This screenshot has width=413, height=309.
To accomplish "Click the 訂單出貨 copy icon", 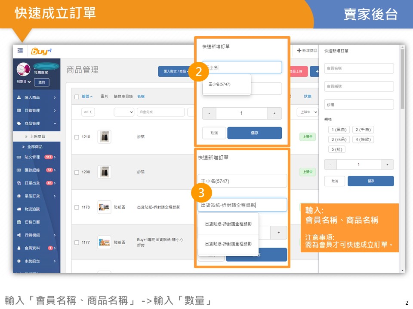I will tap(19, 183).
